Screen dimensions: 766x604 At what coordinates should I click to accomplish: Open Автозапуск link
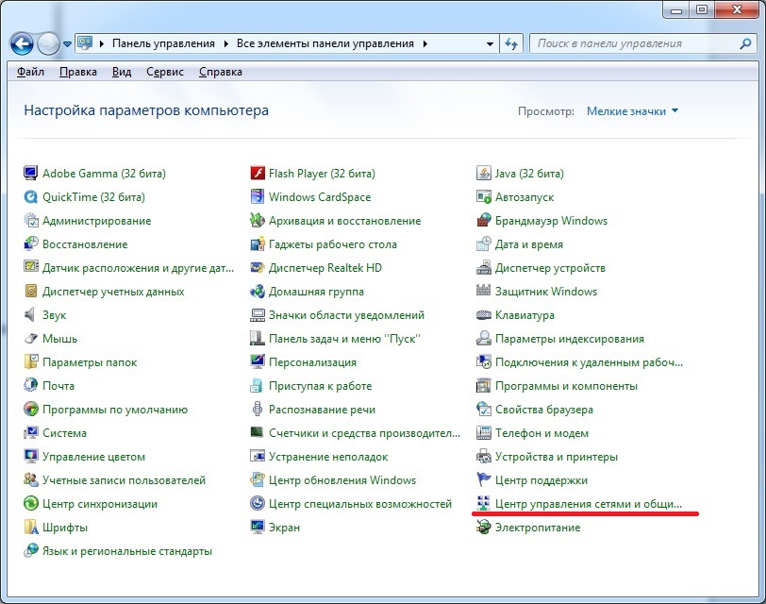pyautogui.click(x=525, y=197)
